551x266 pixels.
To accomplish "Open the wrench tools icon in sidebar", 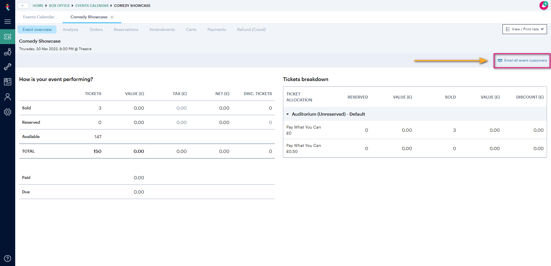I will 7,67.
